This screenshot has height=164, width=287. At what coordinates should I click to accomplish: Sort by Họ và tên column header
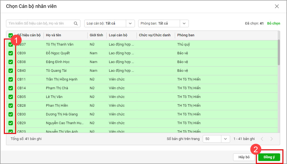coord(54,35)
